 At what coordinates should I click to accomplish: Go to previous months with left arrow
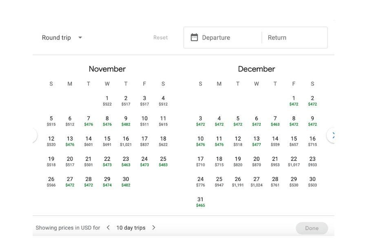coord(34,135)
